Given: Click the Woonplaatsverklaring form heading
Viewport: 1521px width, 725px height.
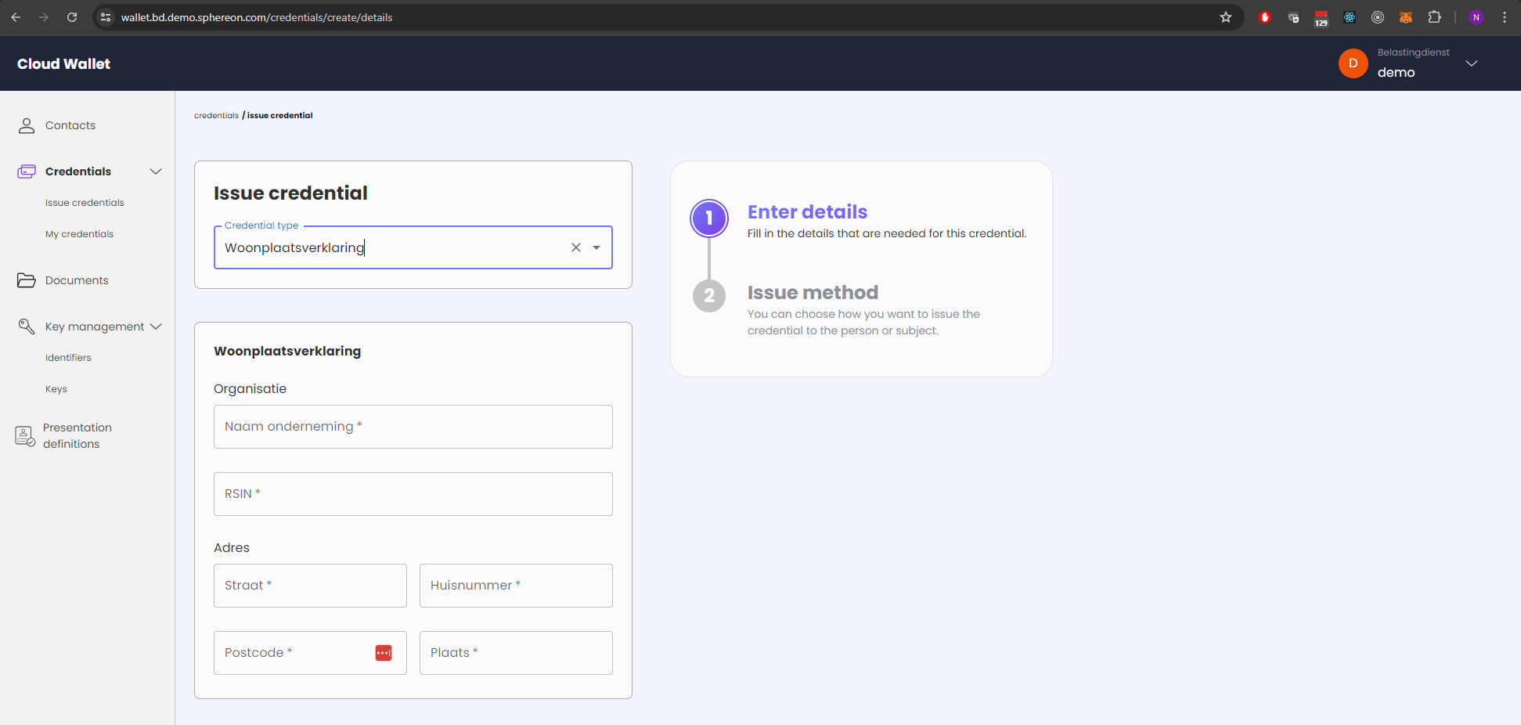Looking at the screenshot, I should (x=287, y=352).
